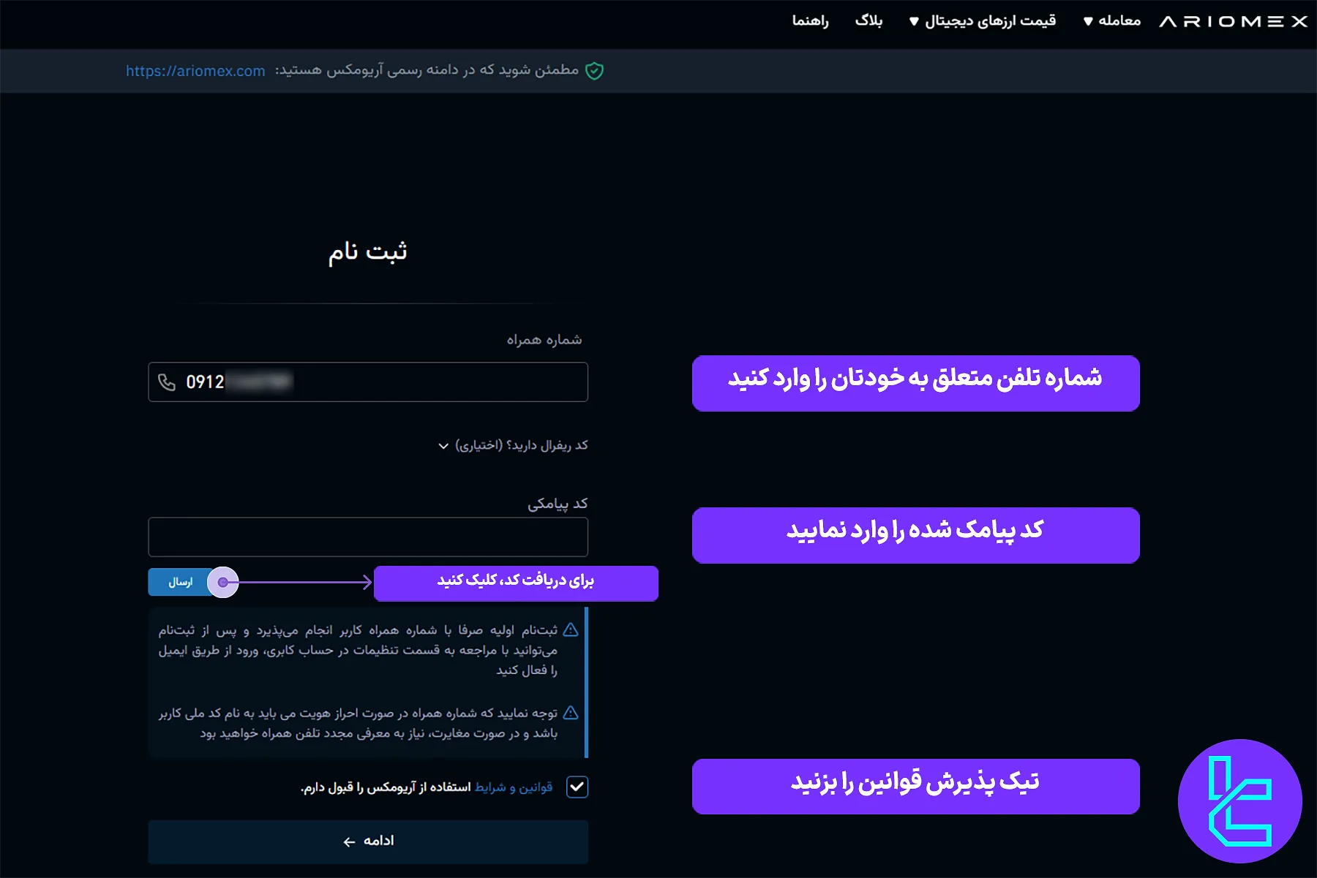This screenshot has height=878, width=1317.
Task: Select راهنما in the top navigation
Action: (811, 20)
